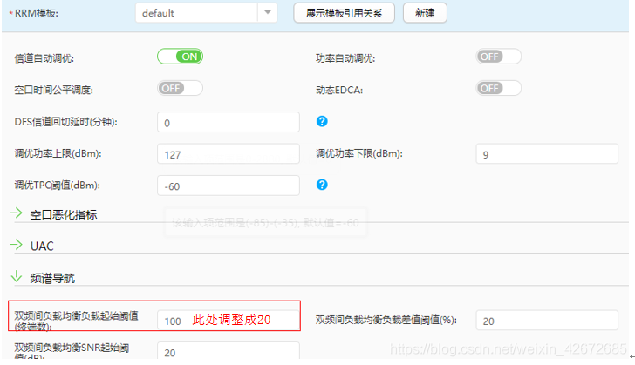Click the 调优功率下限 input showing 9
This screenshot has height=365, width=635.
(x=547, y=154)
